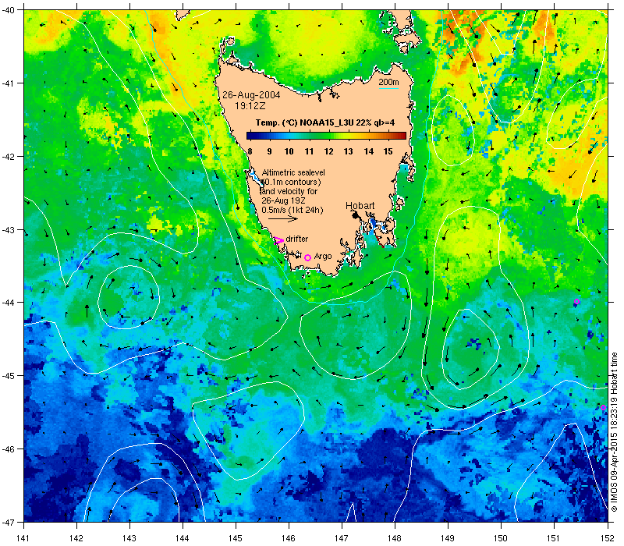Image resolution: width=624 pixels, height=546 pixels.
Task: Click the latitude axis label '-44'
Action: 7,303
